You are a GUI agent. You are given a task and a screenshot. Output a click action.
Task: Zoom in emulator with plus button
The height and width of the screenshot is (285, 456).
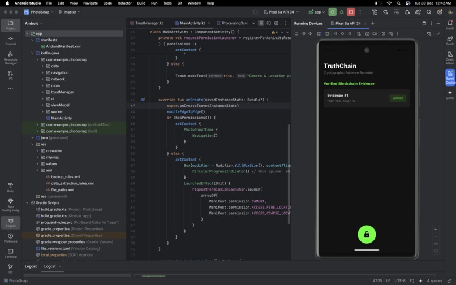point(436,230)
